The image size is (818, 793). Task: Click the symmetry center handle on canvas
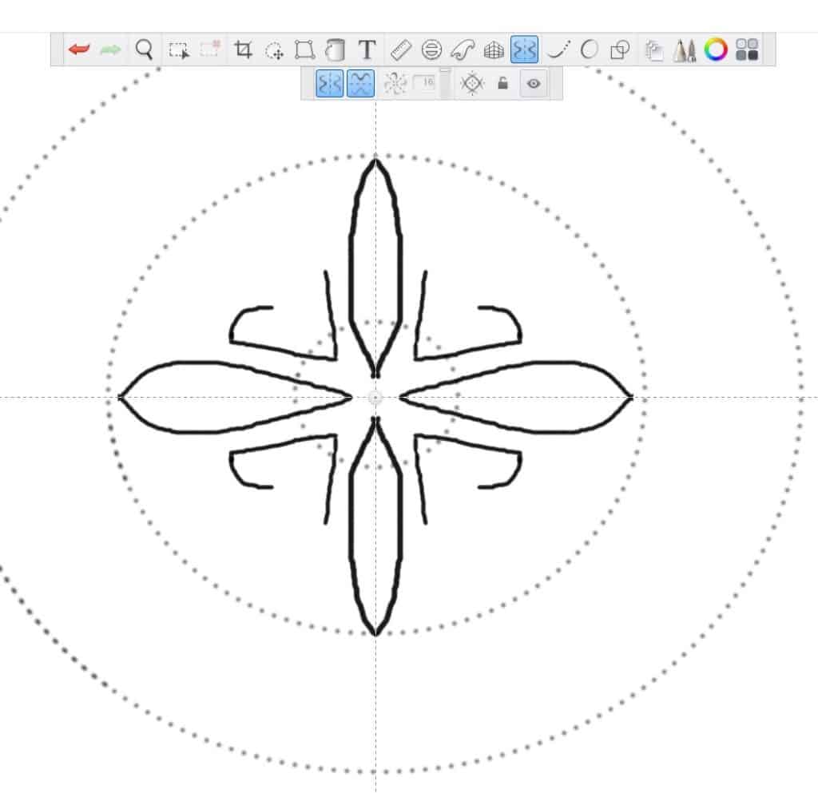(x=375, y=398)
